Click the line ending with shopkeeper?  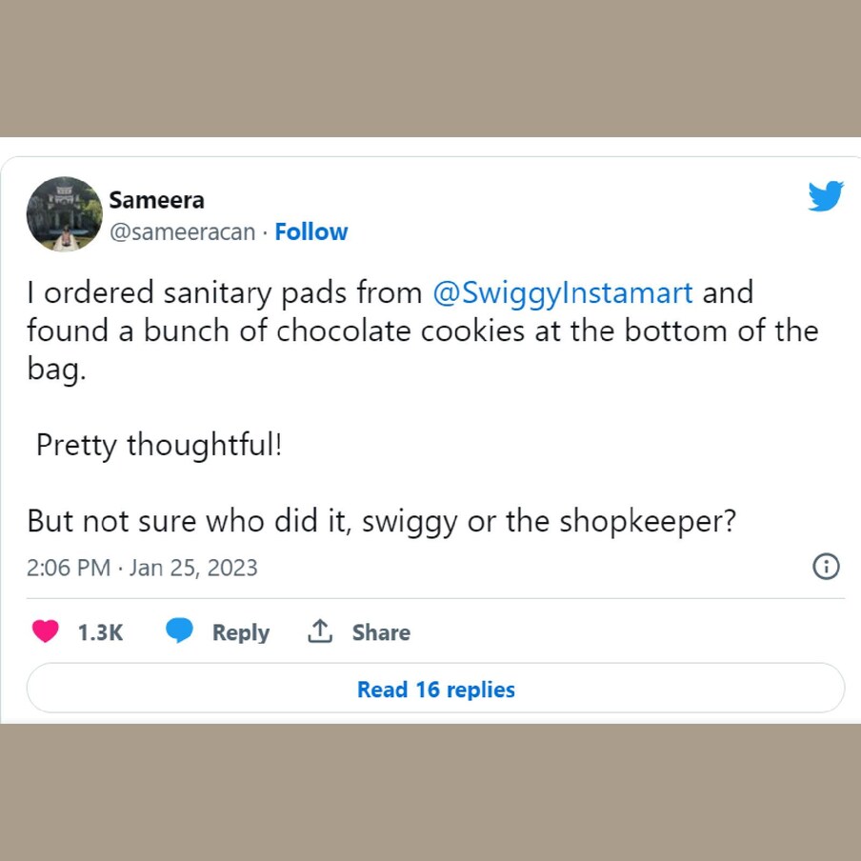[x=381, y=522]
